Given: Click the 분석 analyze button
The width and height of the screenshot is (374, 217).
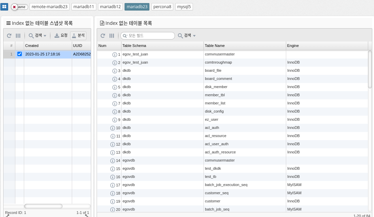Looking at the screenshot, I should pyautogui.click(x=78, y=36).
